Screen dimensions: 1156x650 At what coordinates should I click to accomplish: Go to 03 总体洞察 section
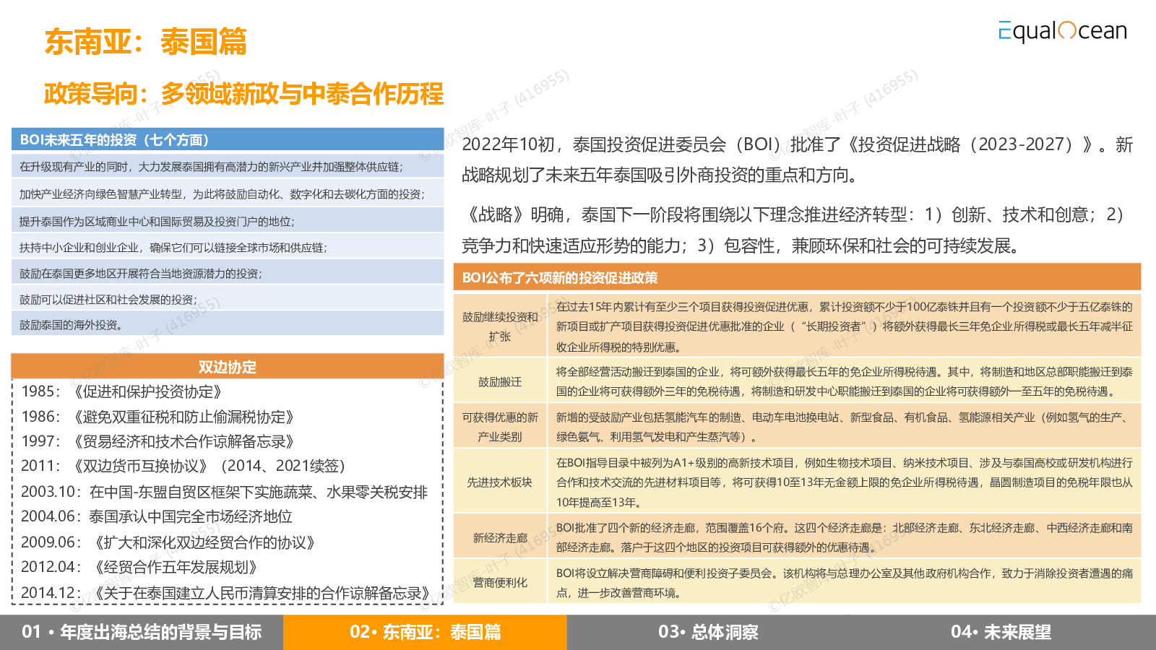[708, 632]
